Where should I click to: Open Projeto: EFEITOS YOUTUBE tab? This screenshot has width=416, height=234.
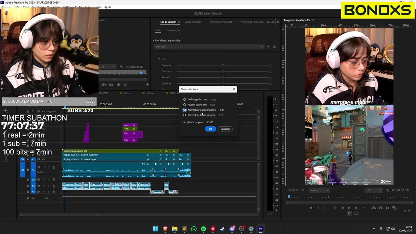258,22
